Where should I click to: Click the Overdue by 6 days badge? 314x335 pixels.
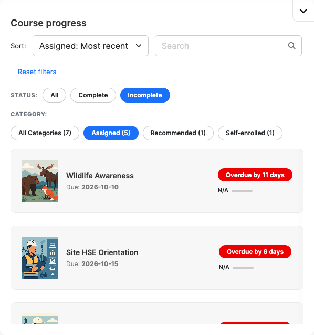tap(255, 252)
